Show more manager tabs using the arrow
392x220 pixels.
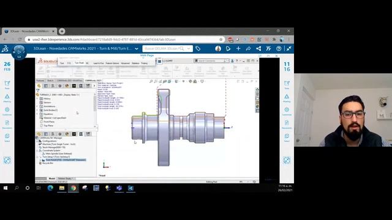(94, 86)
